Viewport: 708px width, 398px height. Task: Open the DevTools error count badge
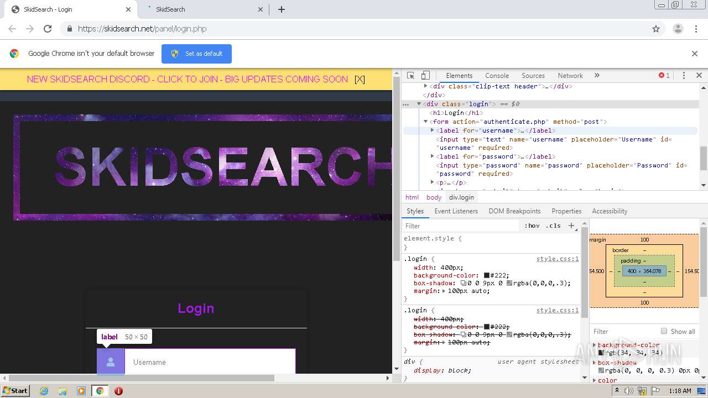pyautogui.click(x=664, y=76)
